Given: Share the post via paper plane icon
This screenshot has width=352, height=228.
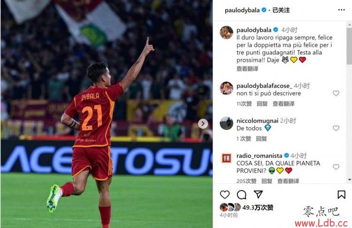Looking at the screenshot, I should coord(258,194).
